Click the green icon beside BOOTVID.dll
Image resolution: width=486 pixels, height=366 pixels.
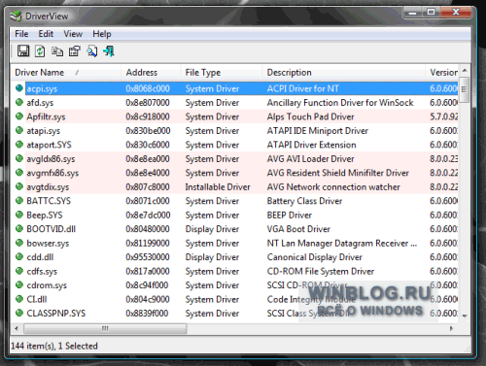pyautogui.click(x=19, y=228)
